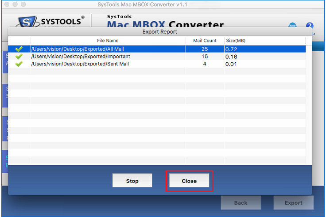Click the Export Report dialog title
Viewport: 326px width, 217px height.
(159, 32)
